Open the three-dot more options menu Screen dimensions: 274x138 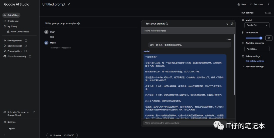[268, 5]
